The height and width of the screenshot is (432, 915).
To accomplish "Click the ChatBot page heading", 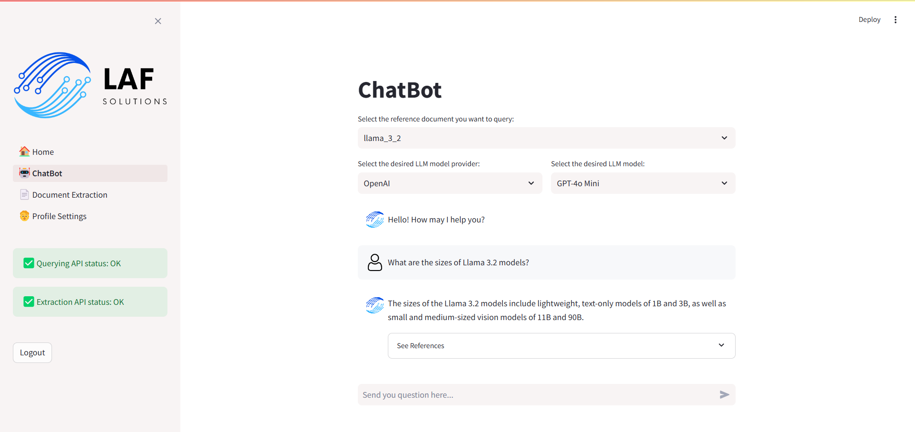I will tap(400, 90).
